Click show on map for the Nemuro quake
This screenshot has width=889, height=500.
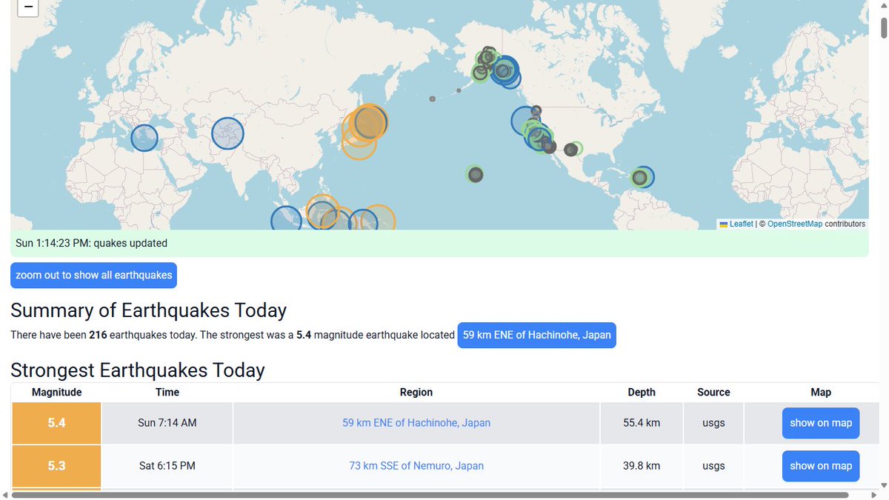point(821,466)
